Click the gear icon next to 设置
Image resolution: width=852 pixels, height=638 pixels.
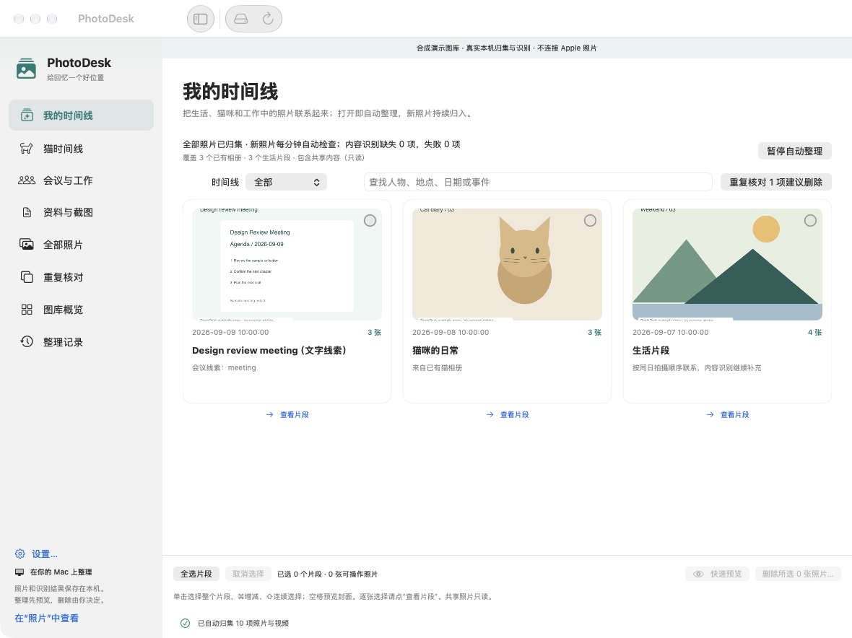20,554
